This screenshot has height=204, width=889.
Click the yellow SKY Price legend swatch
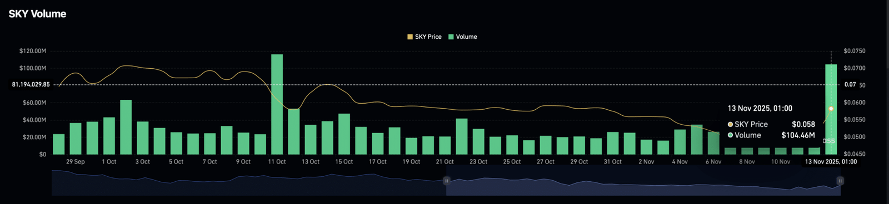[410, 37]
